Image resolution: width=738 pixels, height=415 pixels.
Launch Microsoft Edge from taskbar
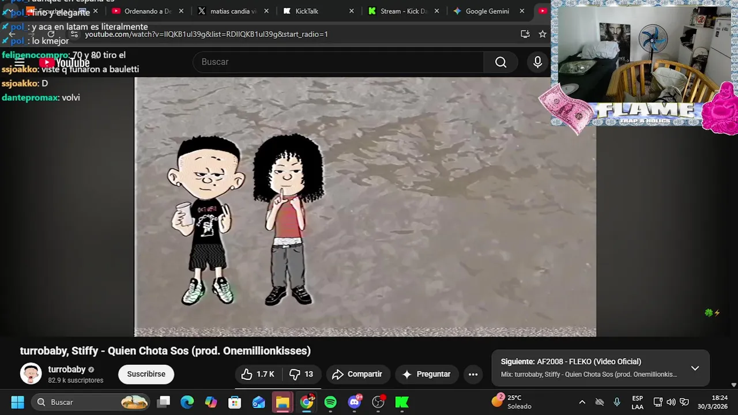[x=187, y=402]
